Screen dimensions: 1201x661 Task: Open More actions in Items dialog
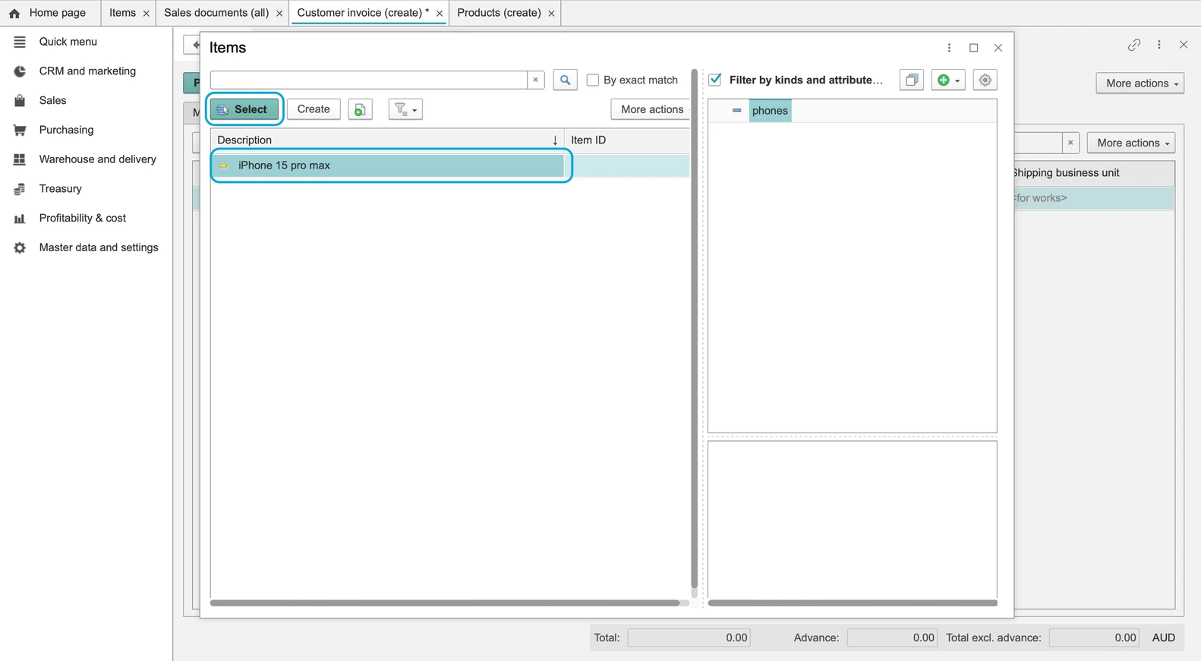tap(651, 109)
